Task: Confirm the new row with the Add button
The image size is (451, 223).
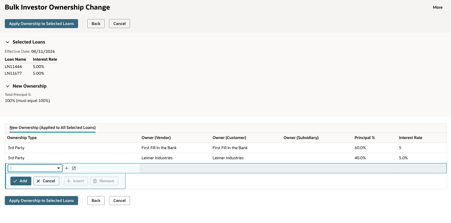Action: pyautogui.click(x=21, y=181)
